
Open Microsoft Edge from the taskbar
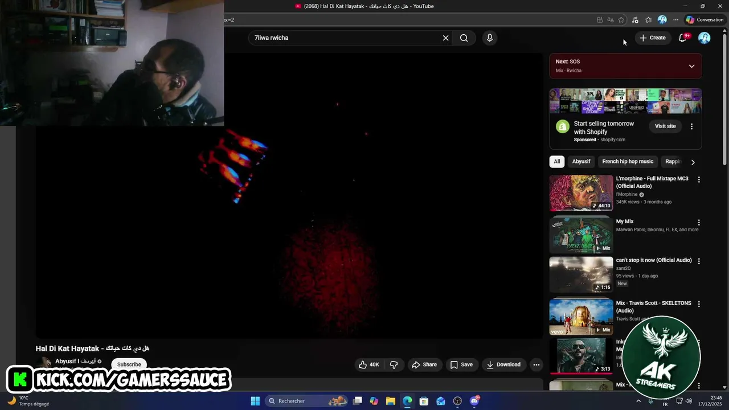pos(407,401)
